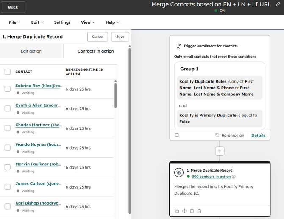Open the Edit menu dropdown
This screenshot has width=284, height=219.
(37, 22)
